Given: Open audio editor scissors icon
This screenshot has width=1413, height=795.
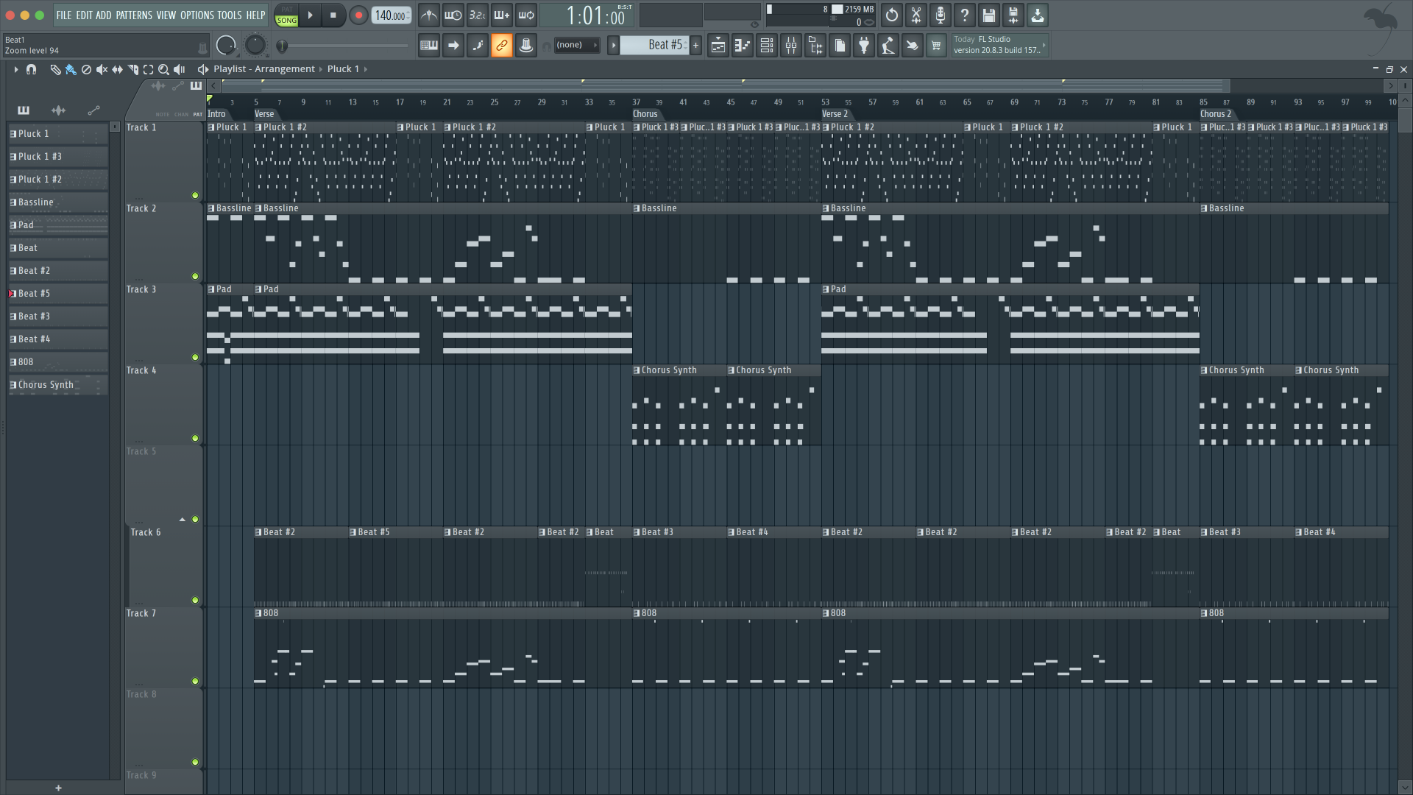Looking at the screenshot, I should [x=916, y=15].
